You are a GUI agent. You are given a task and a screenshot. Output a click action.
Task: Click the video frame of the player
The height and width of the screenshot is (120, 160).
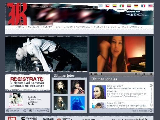pos(121,54)
